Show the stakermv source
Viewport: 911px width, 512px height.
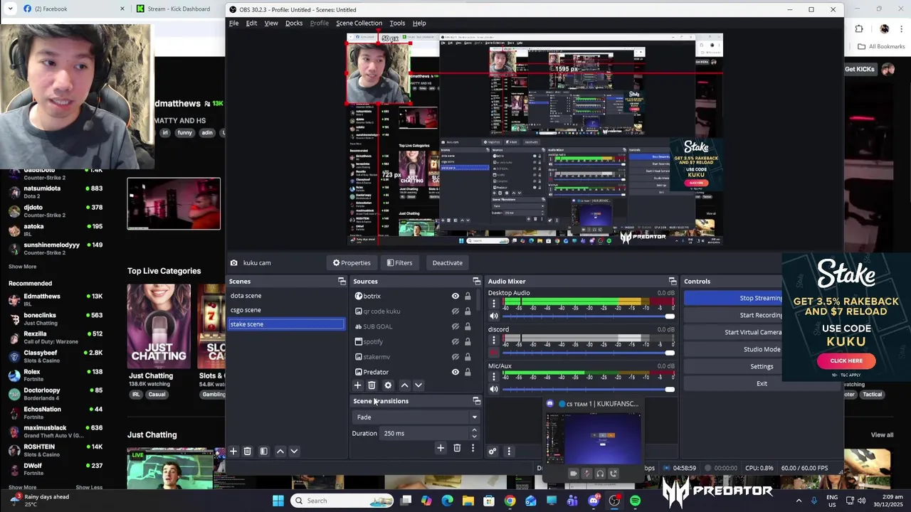click(x=455, y=357)
